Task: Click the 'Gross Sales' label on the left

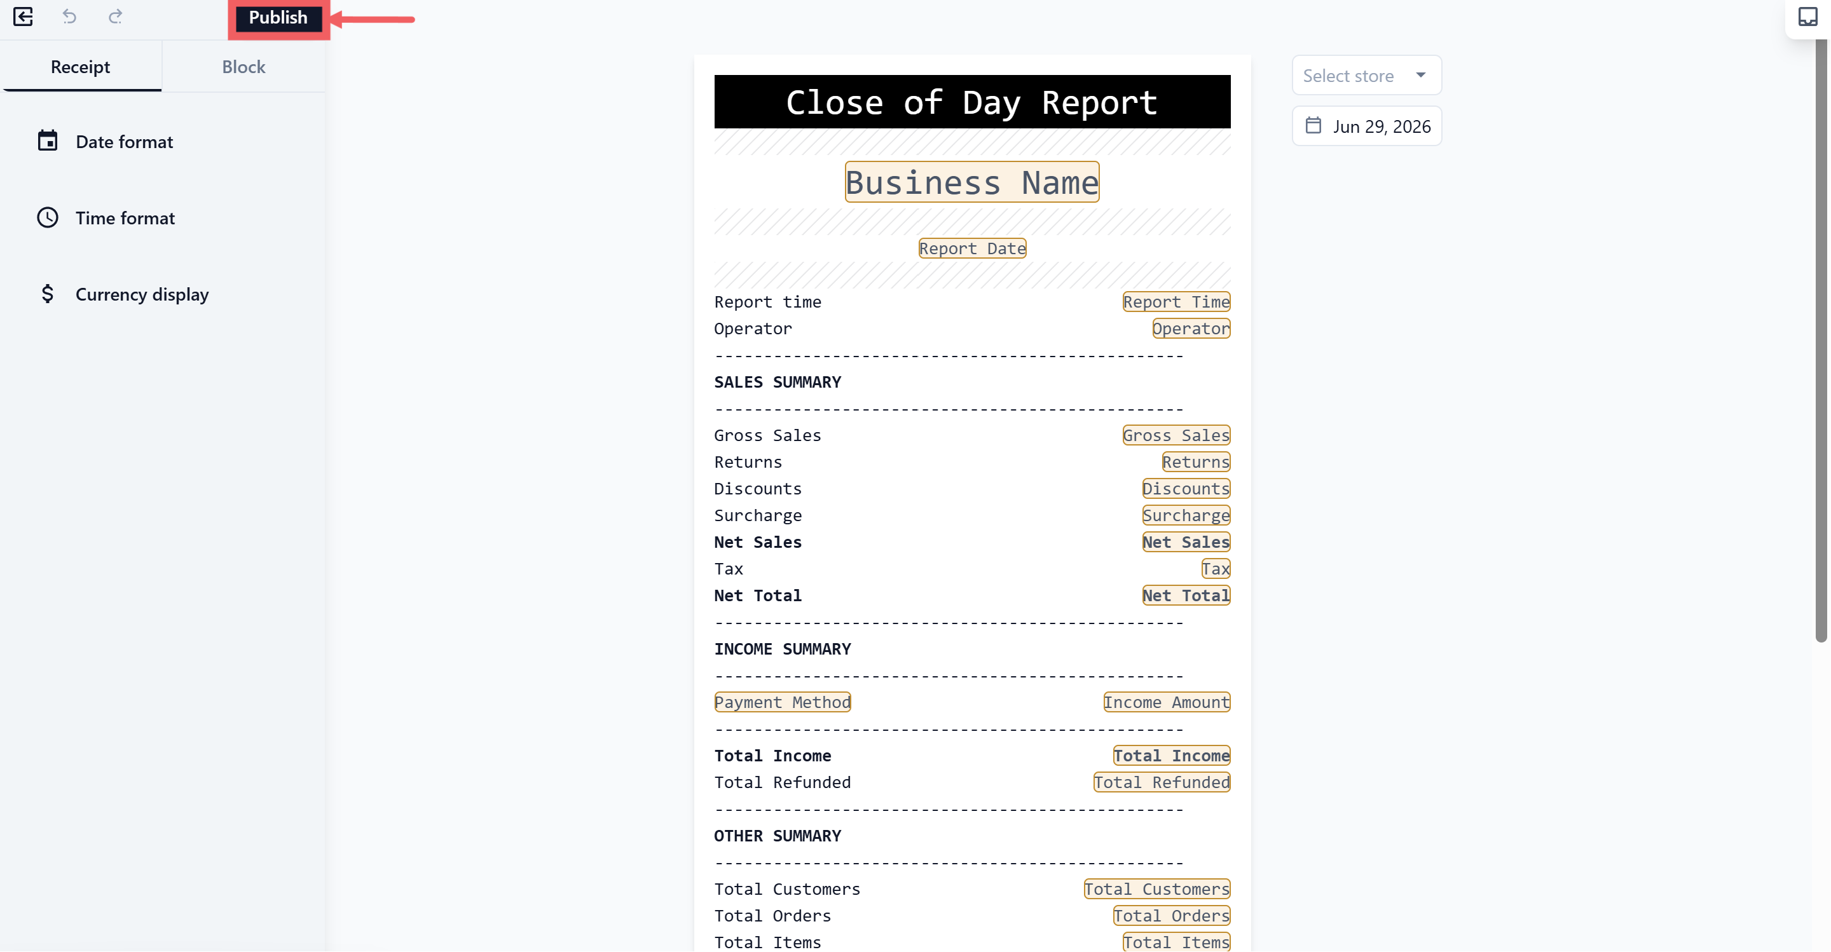Action: coord(767,435)
